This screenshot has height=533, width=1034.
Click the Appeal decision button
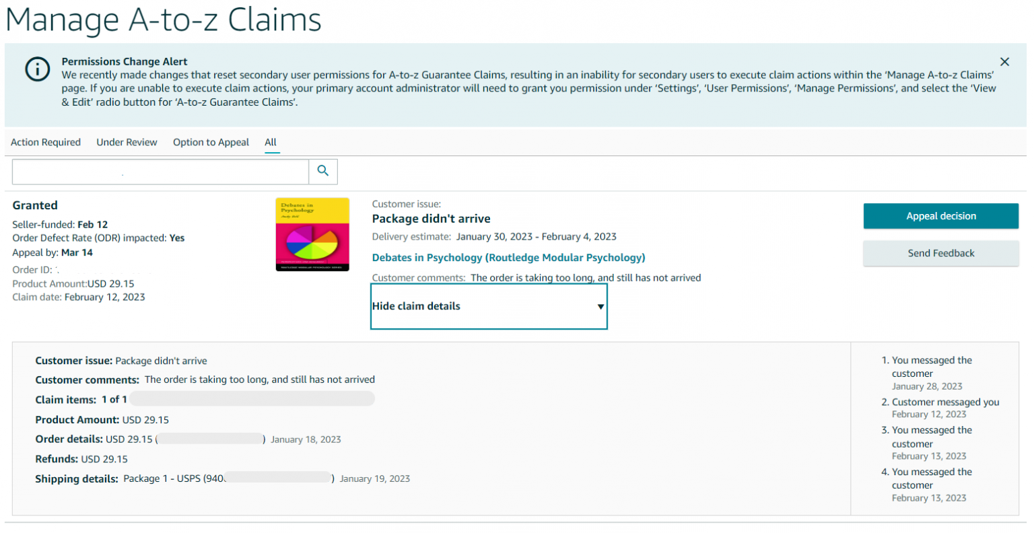point(940,216)
